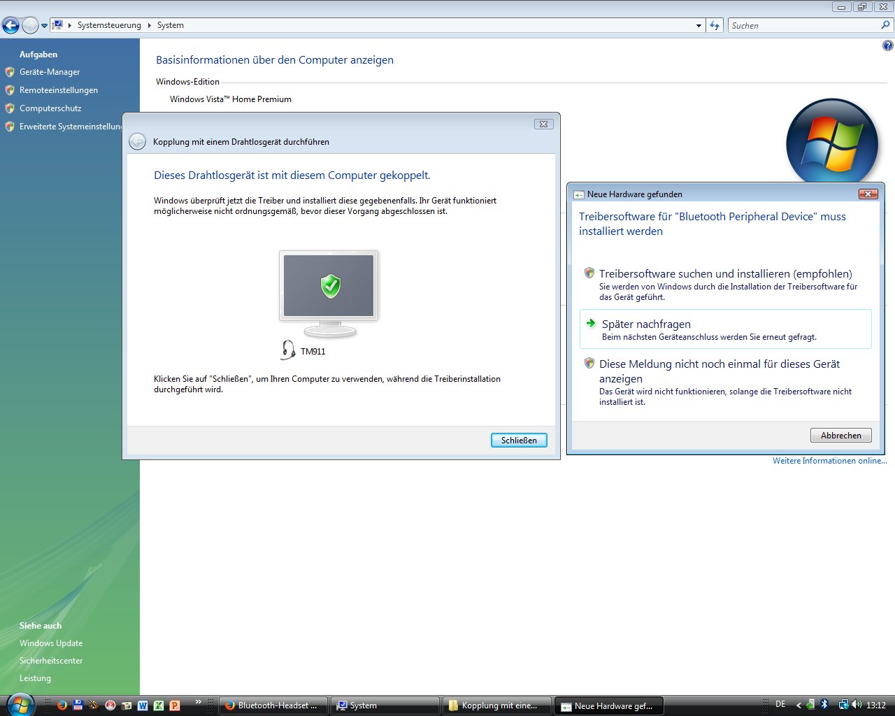The width and height of the screenshot is (895, 716).
Task: Click the search magnifier icon
Action: [886, 25]
